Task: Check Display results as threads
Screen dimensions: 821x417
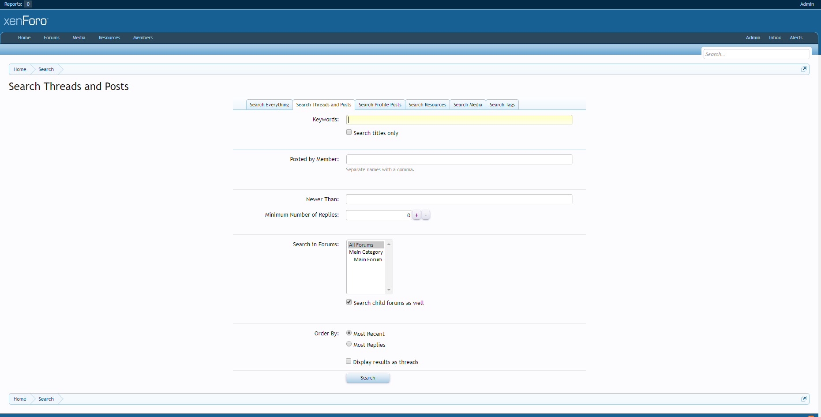Action: click(349, 361)
